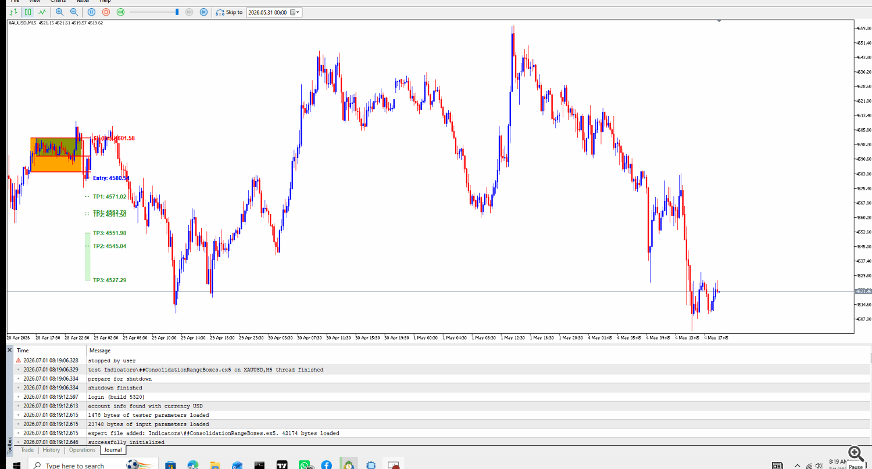Click the green rewind speed button

120,12
